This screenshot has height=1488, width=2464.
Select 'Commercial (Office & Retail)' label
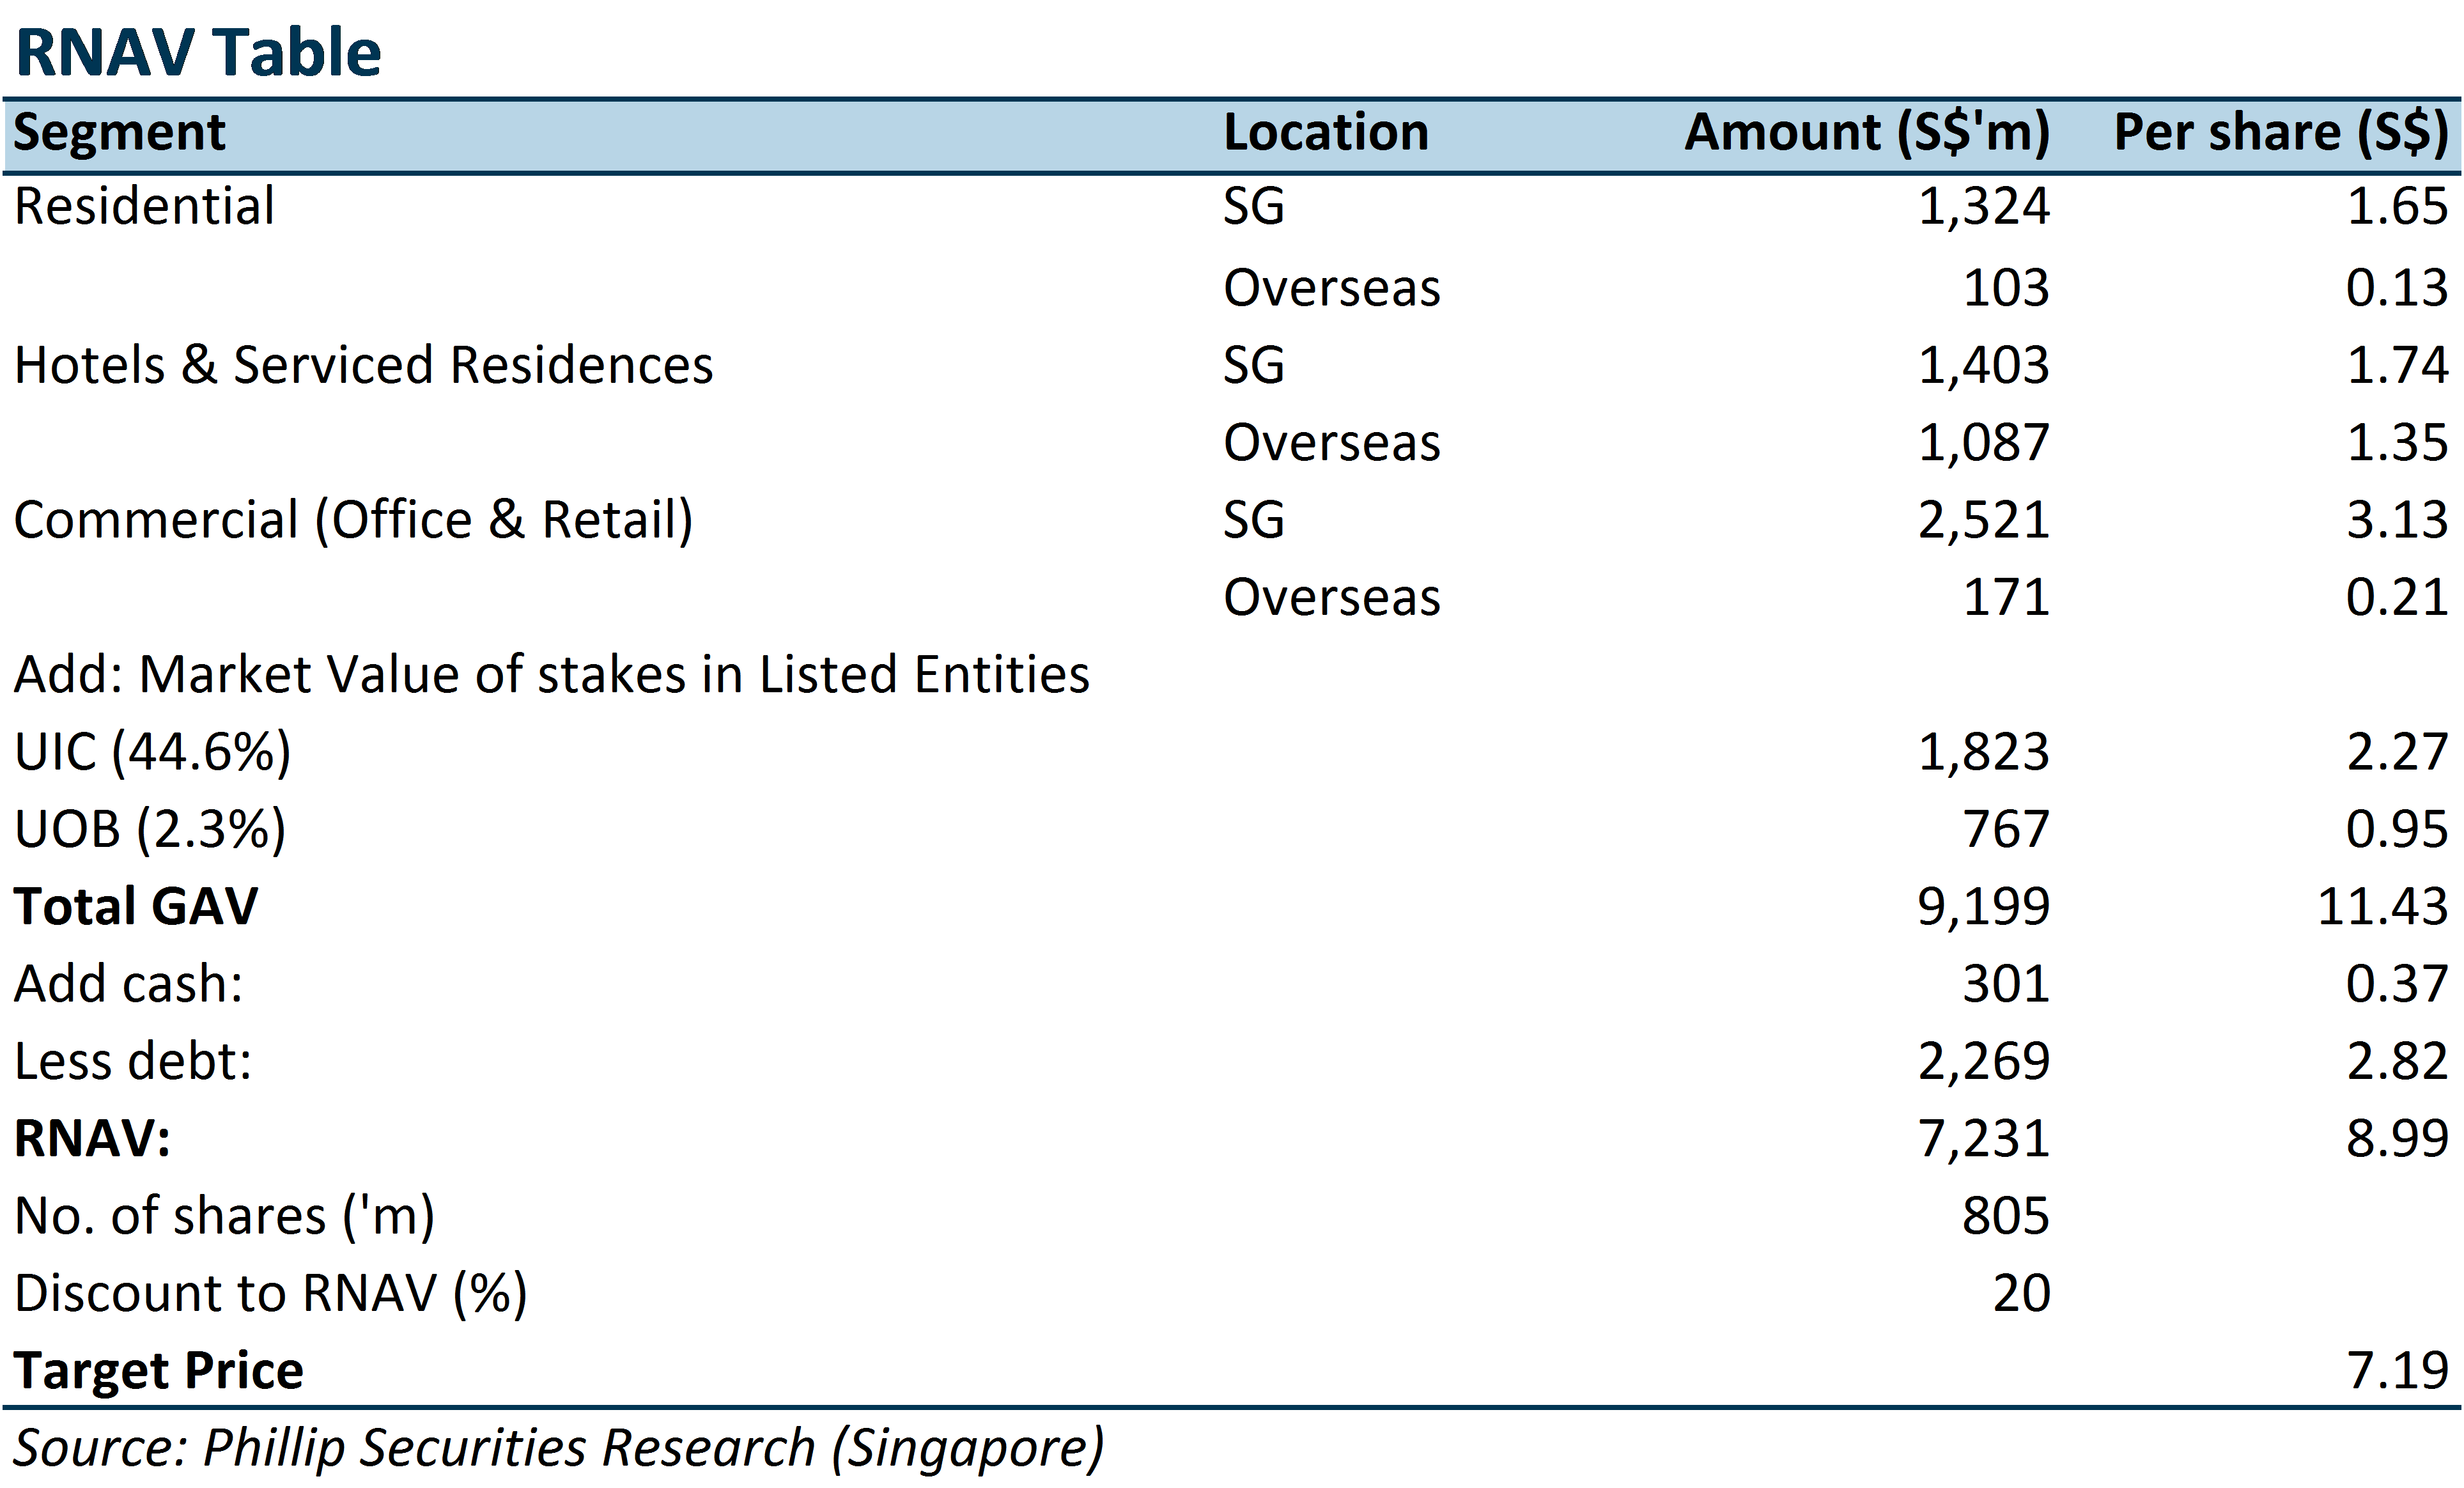pos(354,521)
